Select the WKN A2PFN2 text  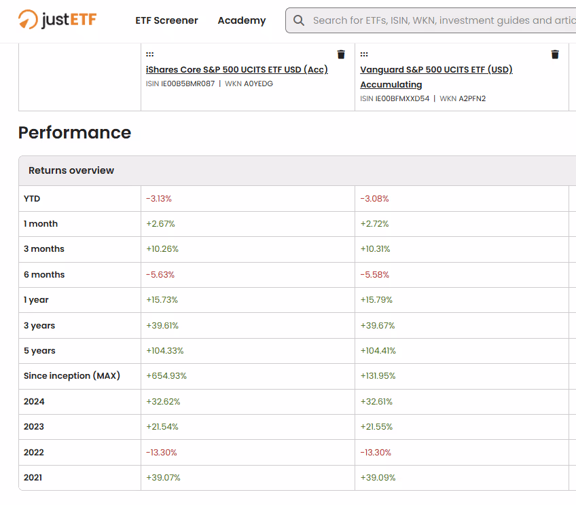tap(463, 98)
